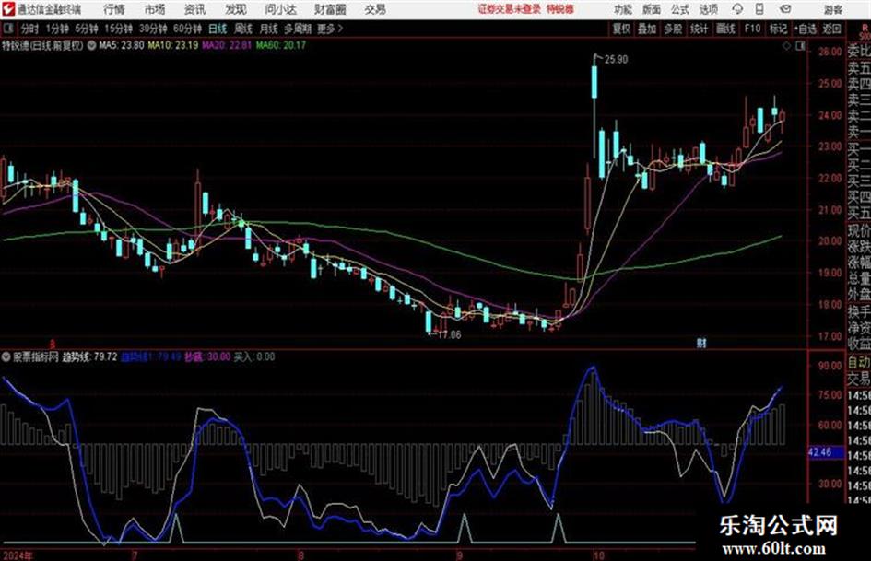Click the 叠加 overlay button
This screenshot has height=561, width=871.
(x=647, y=29)
